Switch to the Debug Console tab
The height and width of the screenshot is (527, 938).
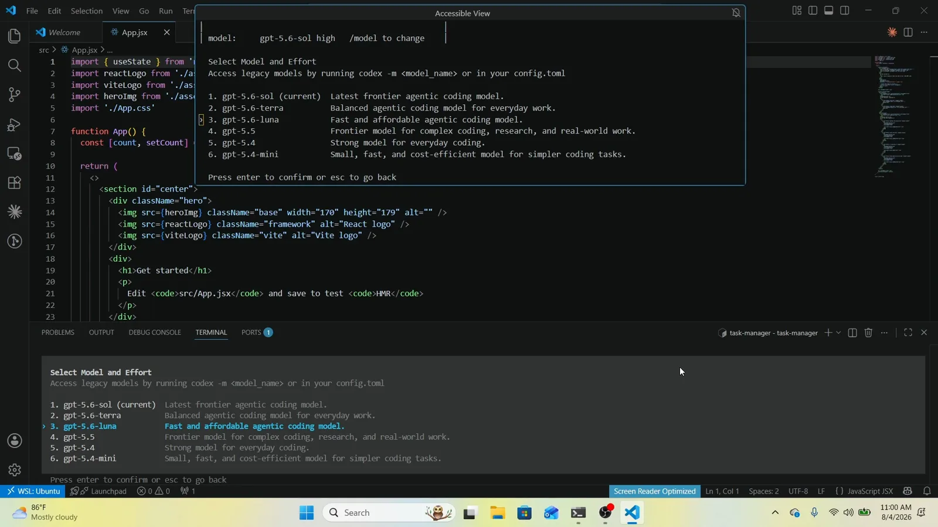155,333
